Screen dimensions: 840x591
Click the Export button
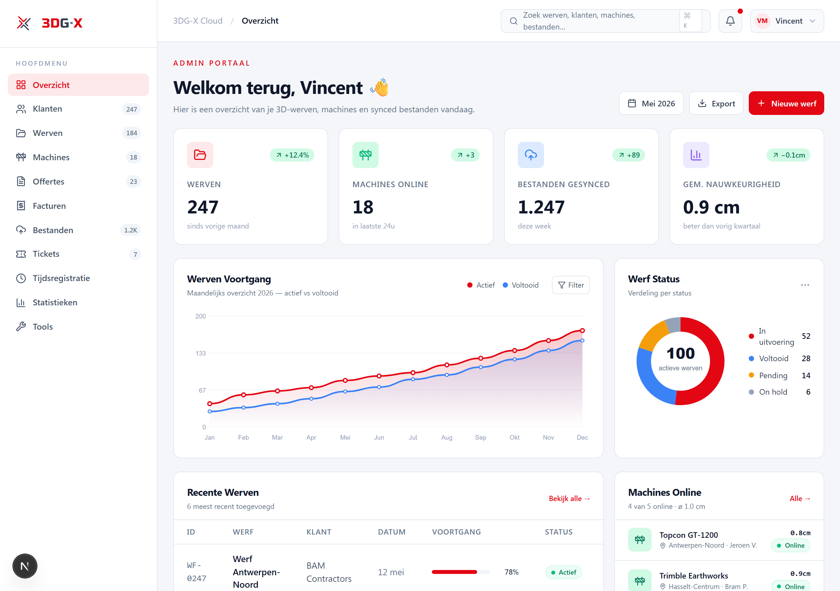716,103
